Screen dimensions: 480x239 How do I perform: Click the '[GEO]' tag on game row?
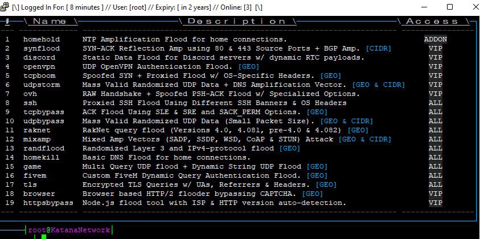tap(317, 167)
